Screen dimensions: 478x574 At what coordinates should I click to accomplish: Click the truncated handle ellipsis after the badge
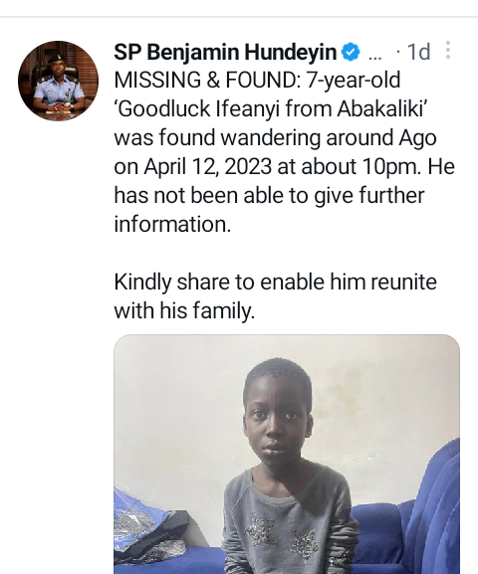374,57
